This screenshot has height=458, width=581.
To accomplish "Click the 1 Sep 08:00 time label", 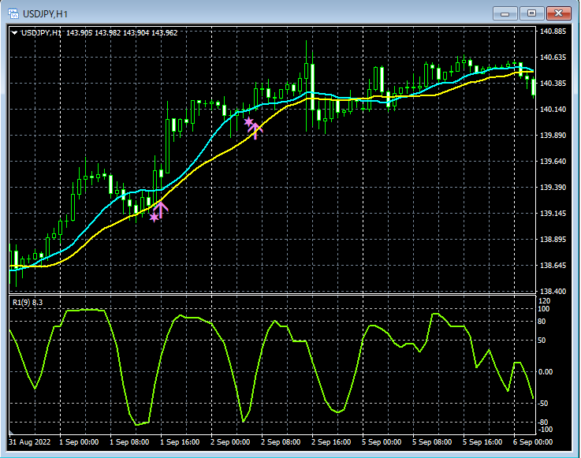I will tap(129, 442).
